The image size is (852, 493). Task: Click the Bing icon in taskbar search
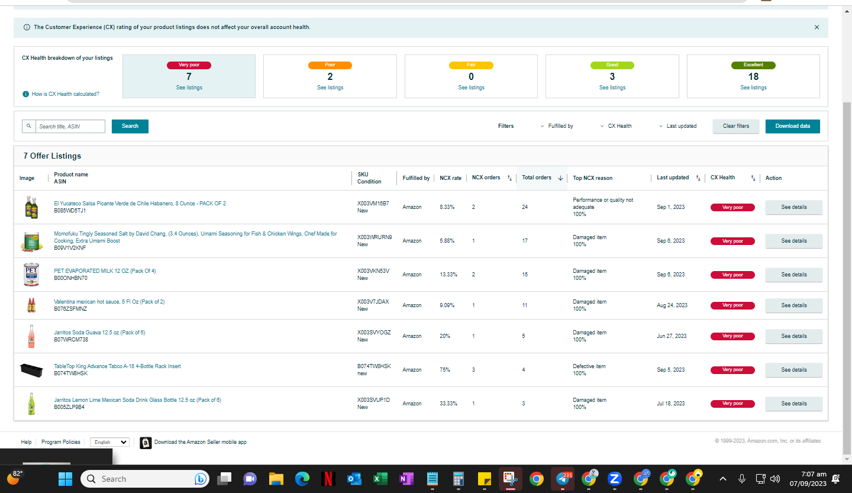pyautogui.click(x=201, y=479)
